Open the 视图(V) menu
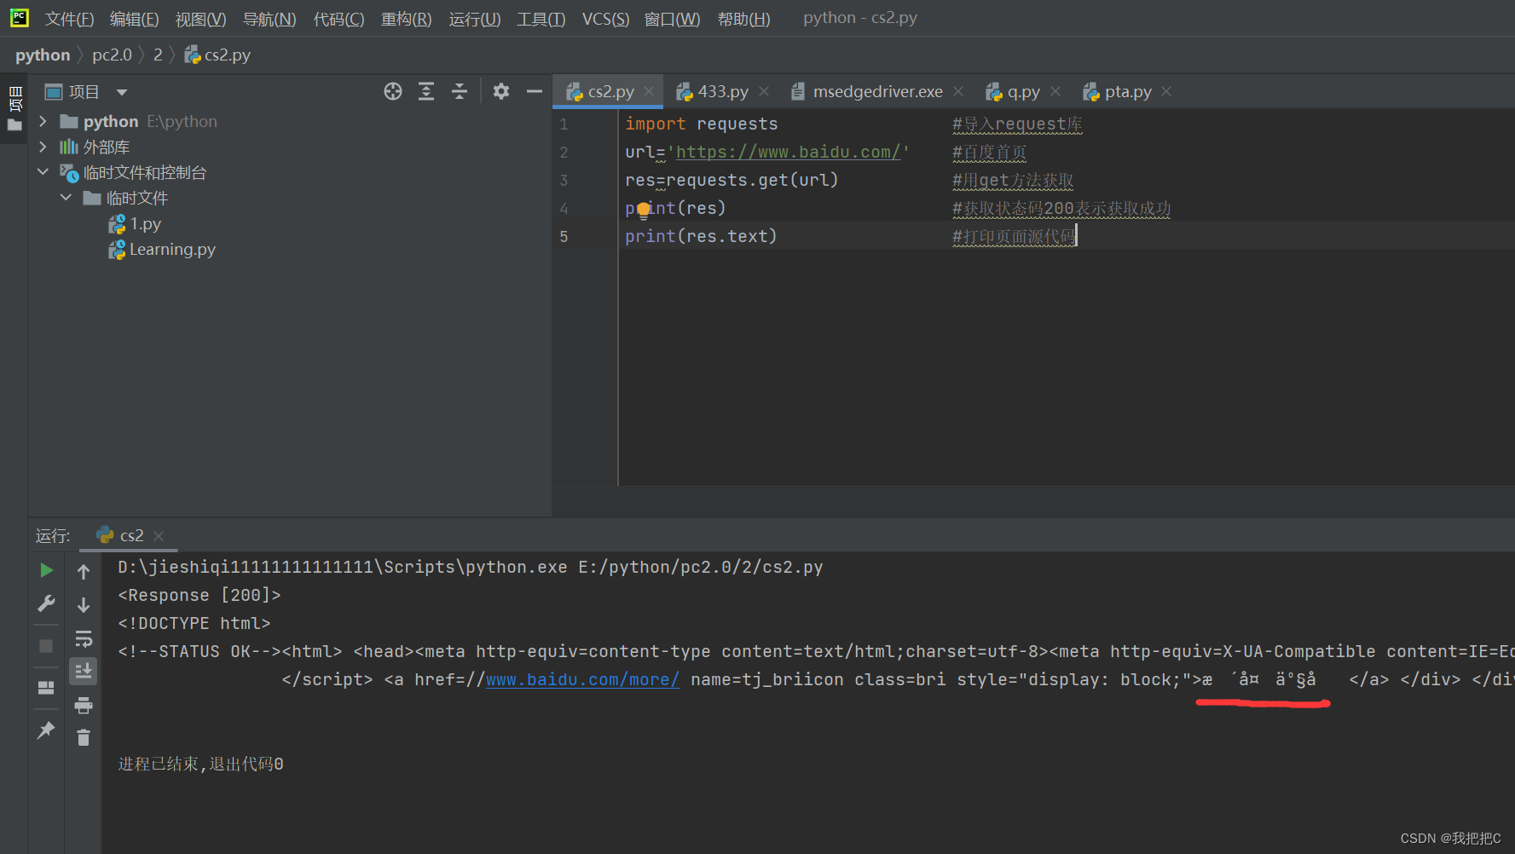Viewport: 1515px width, 854px height. (x=200, y=19)
